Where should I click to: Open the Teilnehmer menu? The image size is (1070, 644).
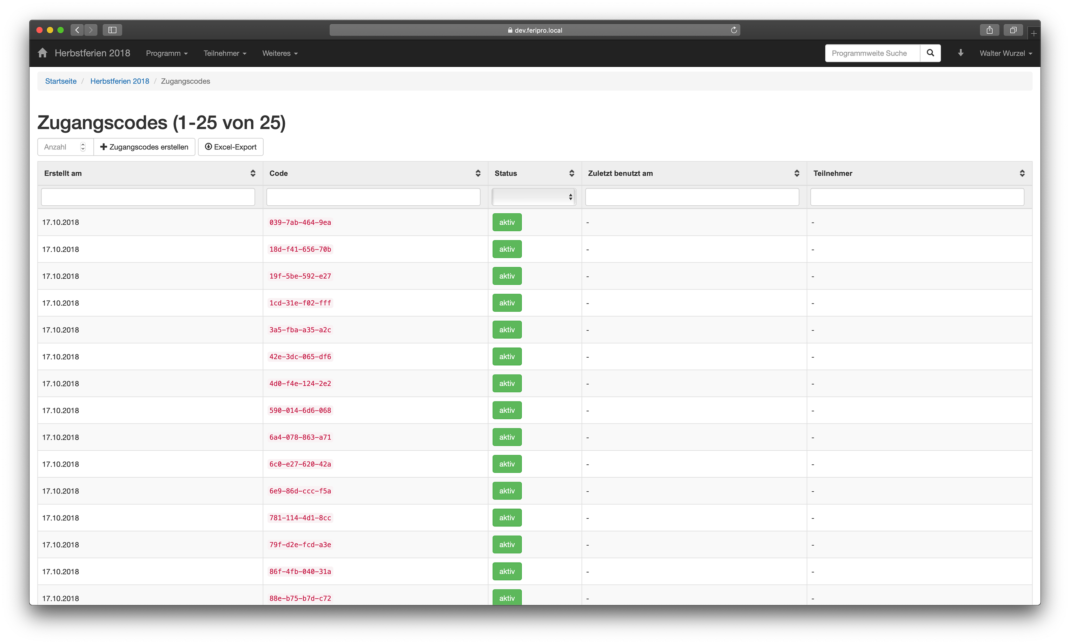tap(224, 53)
